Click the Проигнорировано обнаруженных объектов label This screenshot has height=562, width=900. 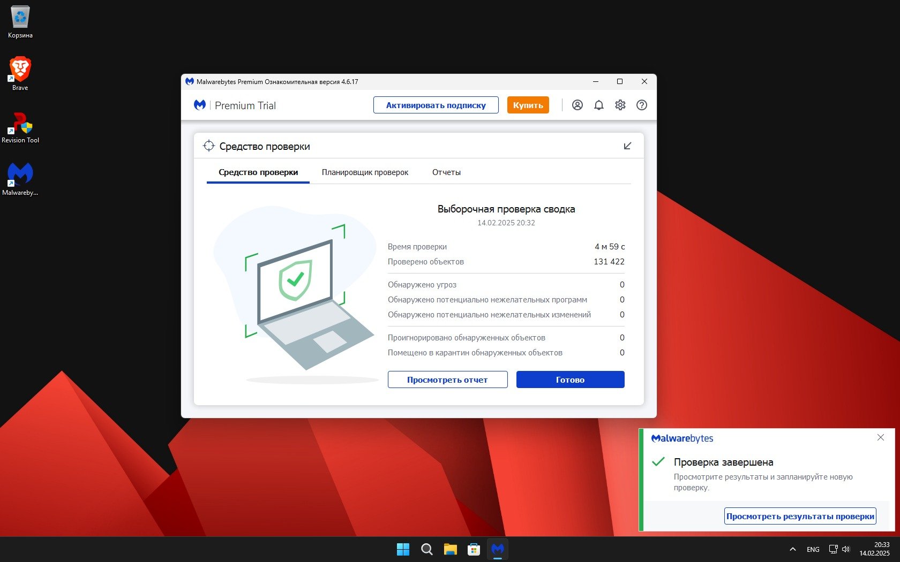[467, 338]
